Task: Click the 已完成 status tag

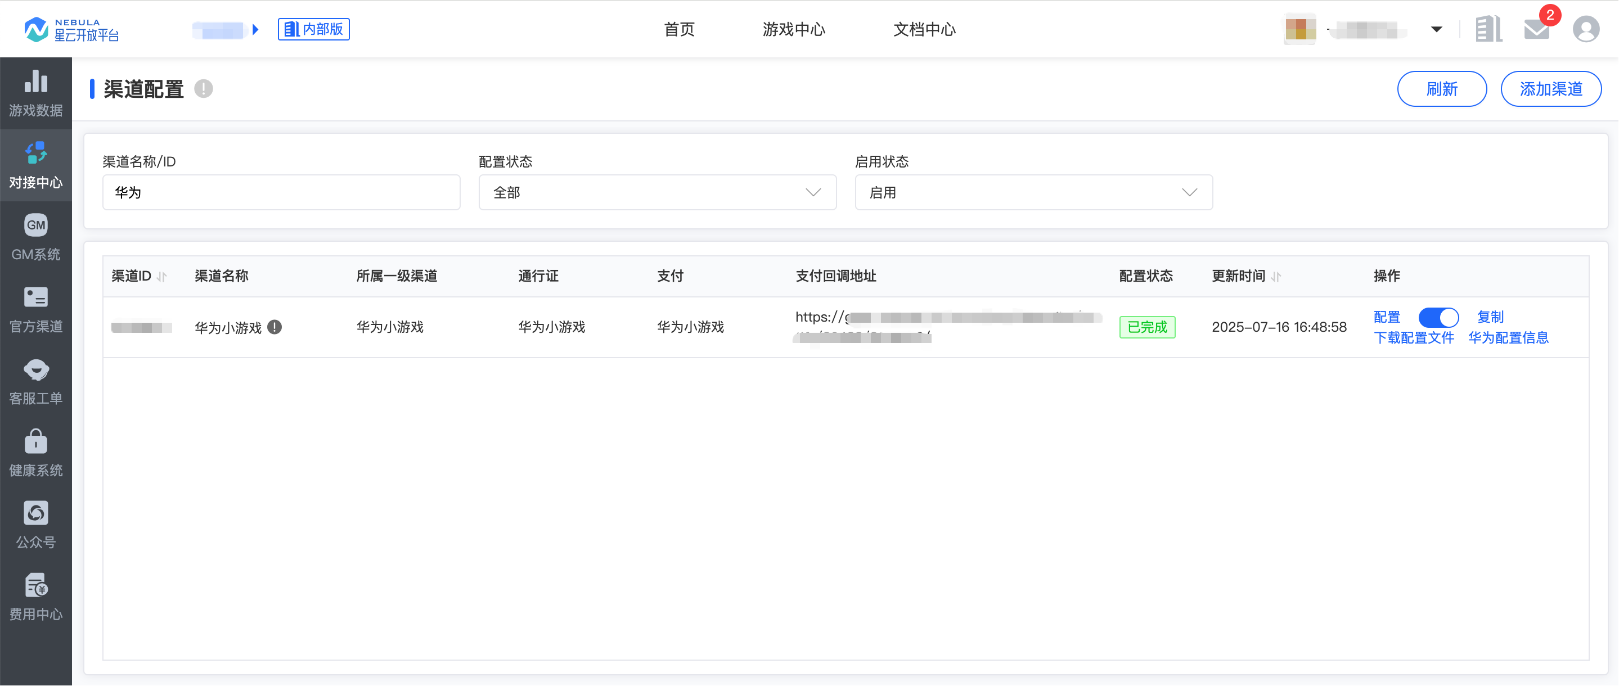Action: coord(1147,327)
